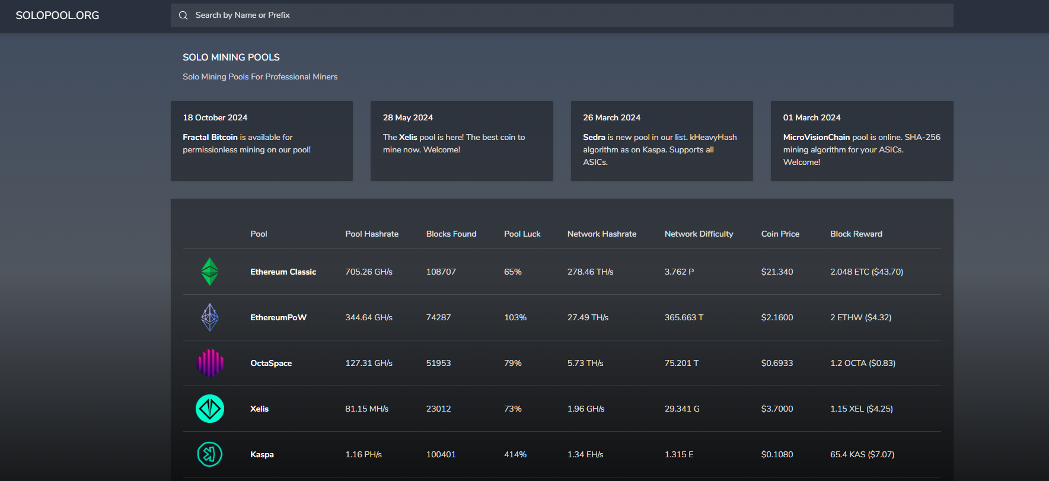
Task: Open the Ethereum Classic pool
Action: (x=283, y=272)
